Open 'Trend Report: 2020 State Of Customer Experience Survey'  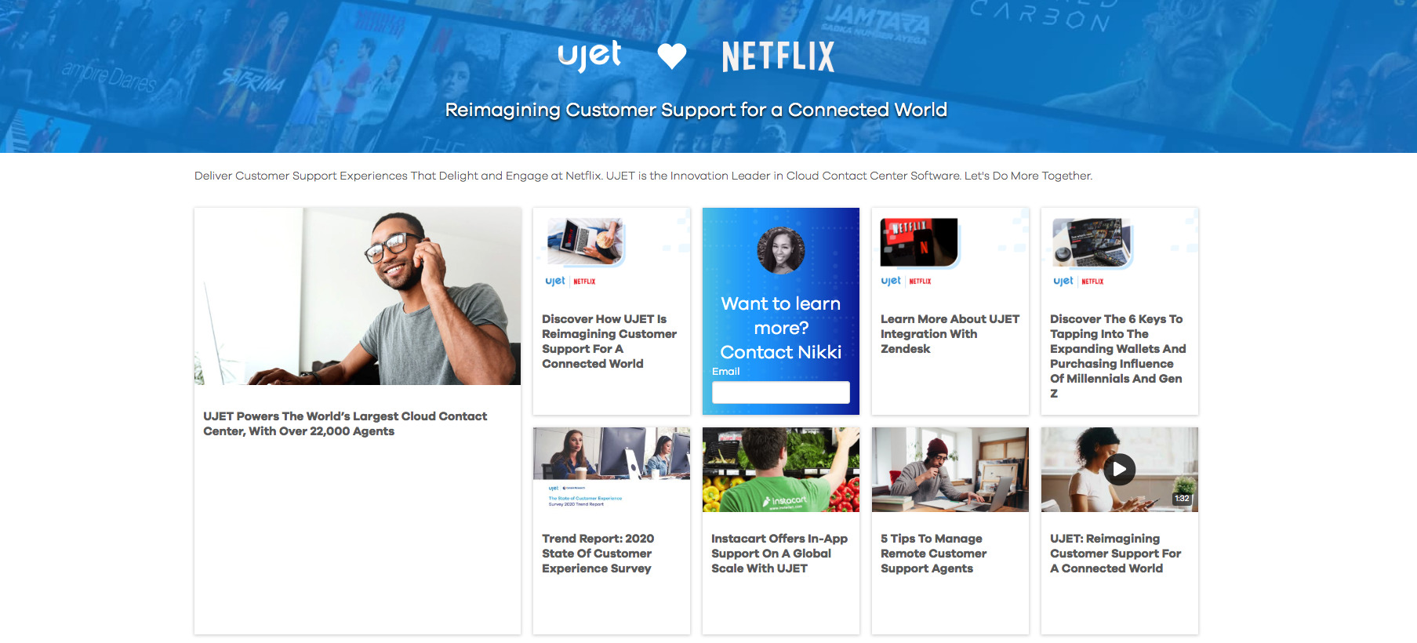tap(598, 554)
